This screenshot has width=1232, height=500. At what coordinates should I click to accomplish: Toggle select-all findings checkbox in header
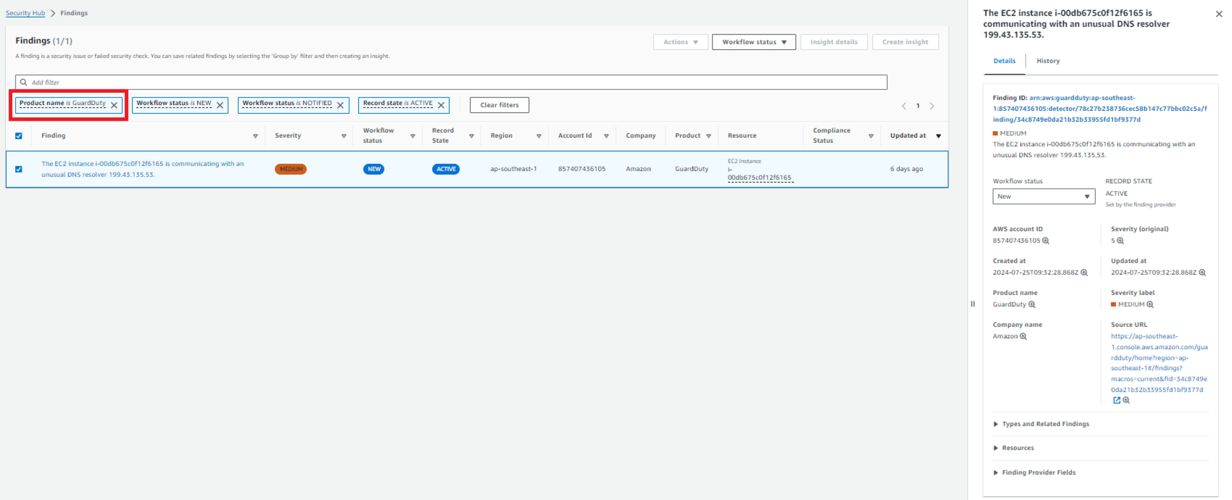[x=18, y=136]
